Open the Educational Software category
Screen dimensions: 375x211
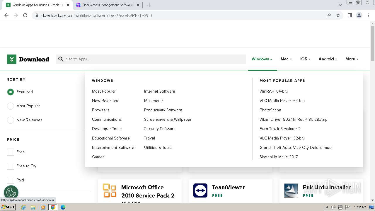click(111, 138)
